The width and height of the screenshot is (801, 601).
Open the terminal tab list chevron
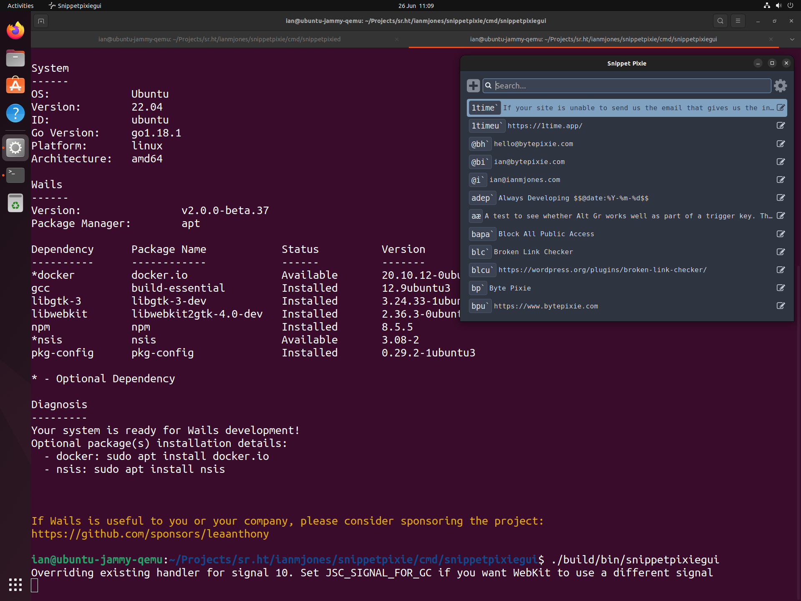point(791,39)
